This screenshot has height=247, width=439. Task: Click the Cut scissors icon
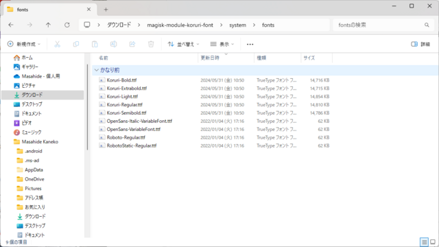click(x=57, y=44)
